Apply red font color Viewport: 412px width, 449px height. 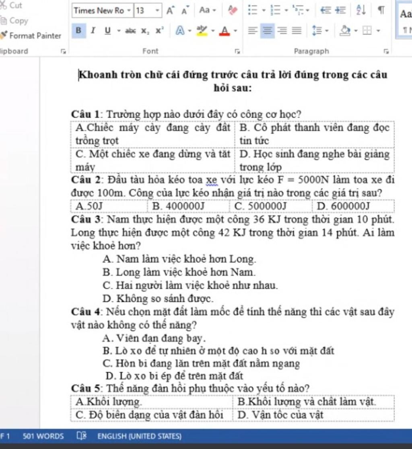tap(225, 31)
